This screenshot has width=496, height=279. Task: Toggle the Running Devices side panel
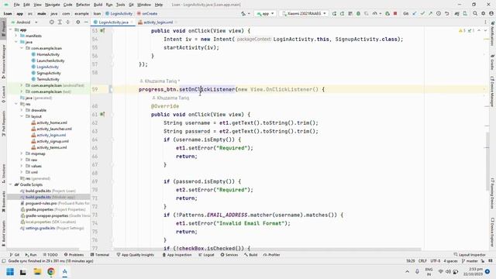(x=493, y=193)
